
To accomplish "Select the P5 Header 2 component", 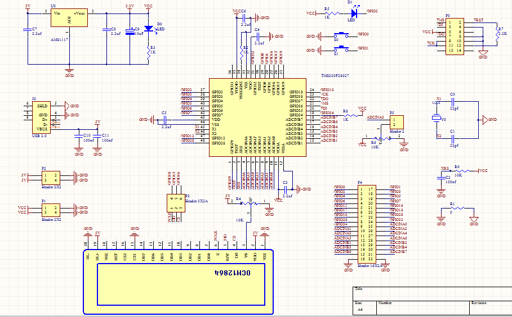I will point(397,122).
